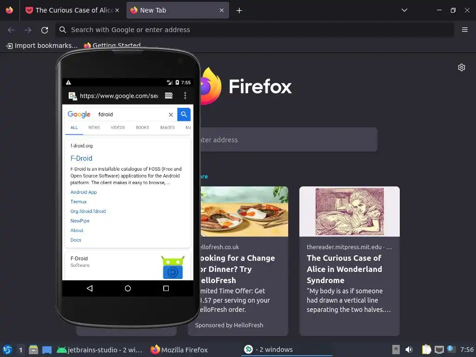Screen dimensions: 476x357
Task: Open the network tray icon
Action: point(439,350)
